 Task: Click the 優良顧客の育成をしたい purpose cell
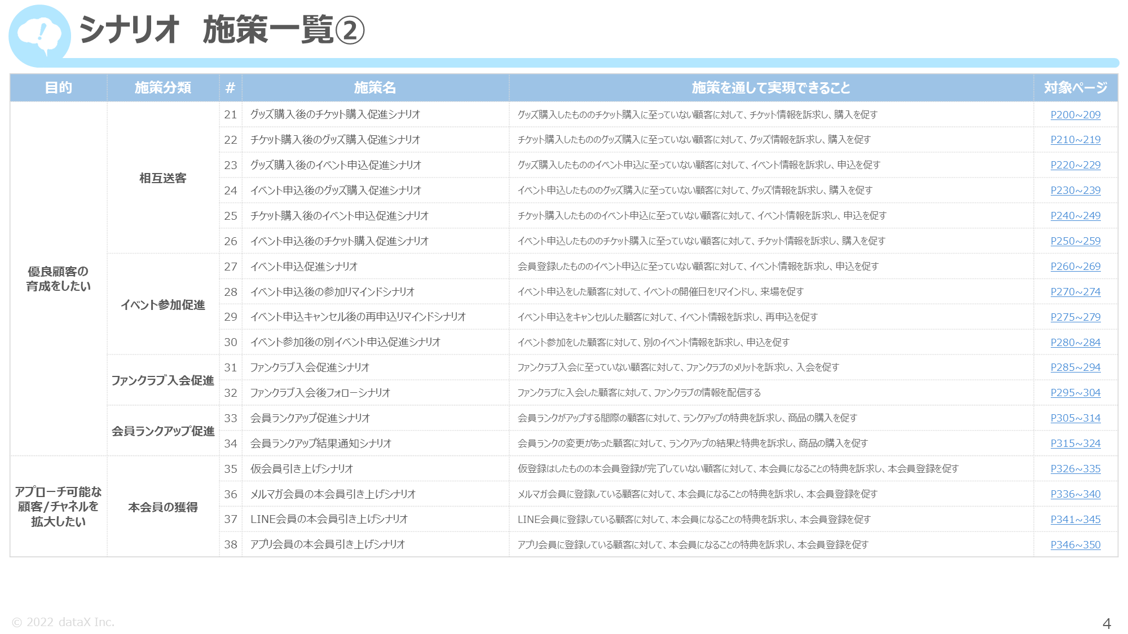(59, 279)
